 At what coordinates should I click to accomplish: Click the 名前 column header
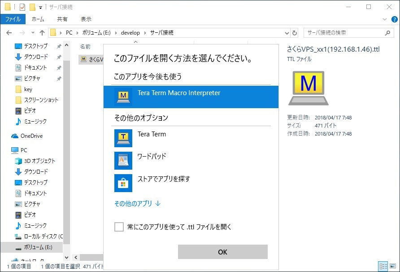point(85,47)
